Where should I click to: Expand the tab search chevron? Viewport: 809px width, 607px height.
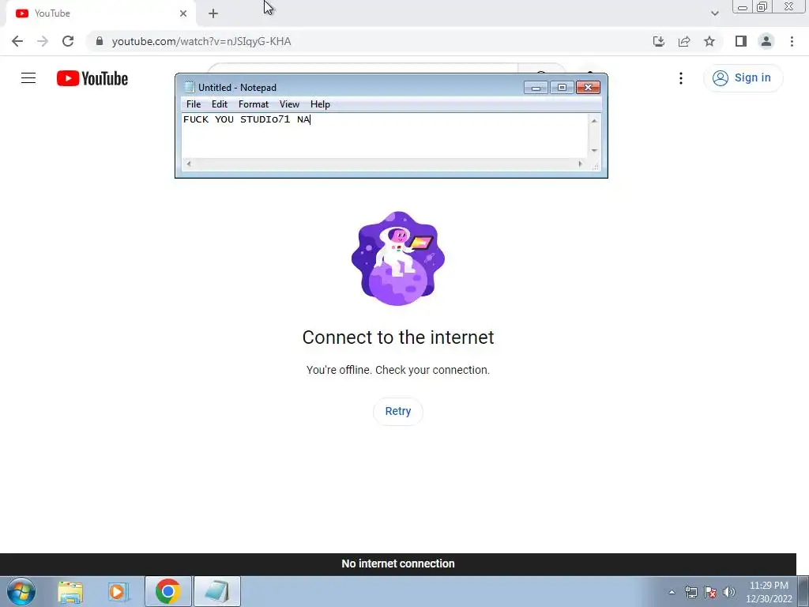pos(714,13)
